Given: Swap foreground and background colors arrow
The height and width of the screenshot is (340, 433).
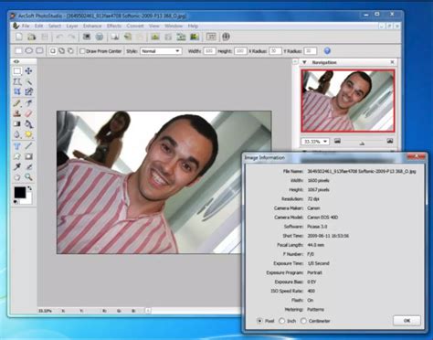Looking at the screenshot, I should tap(29, 188).
